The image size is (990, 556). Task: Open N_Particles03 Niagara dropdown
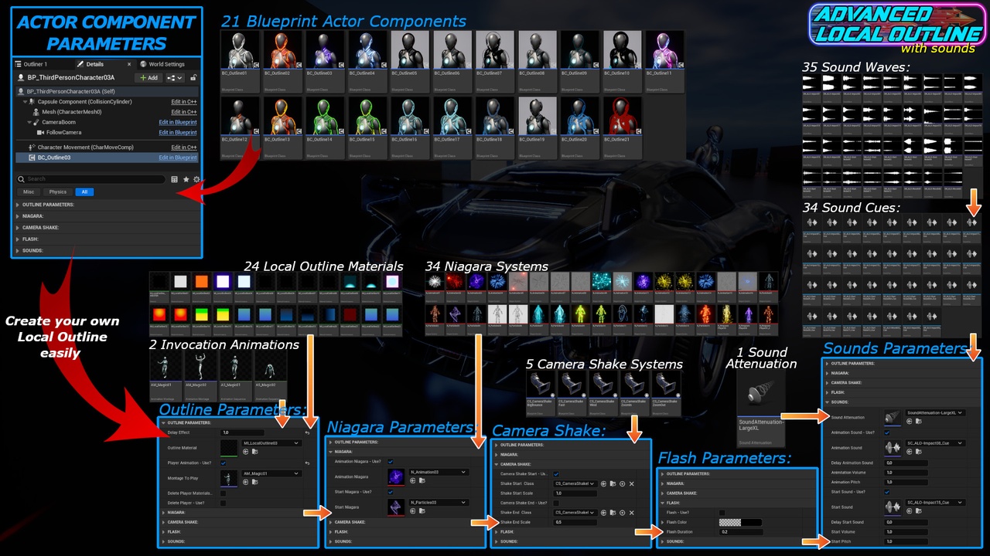click(x=439, y=502)
